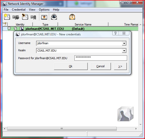Click the flag column header icon
This screenshot has width=145, height=139.
[x=5, y=24]
